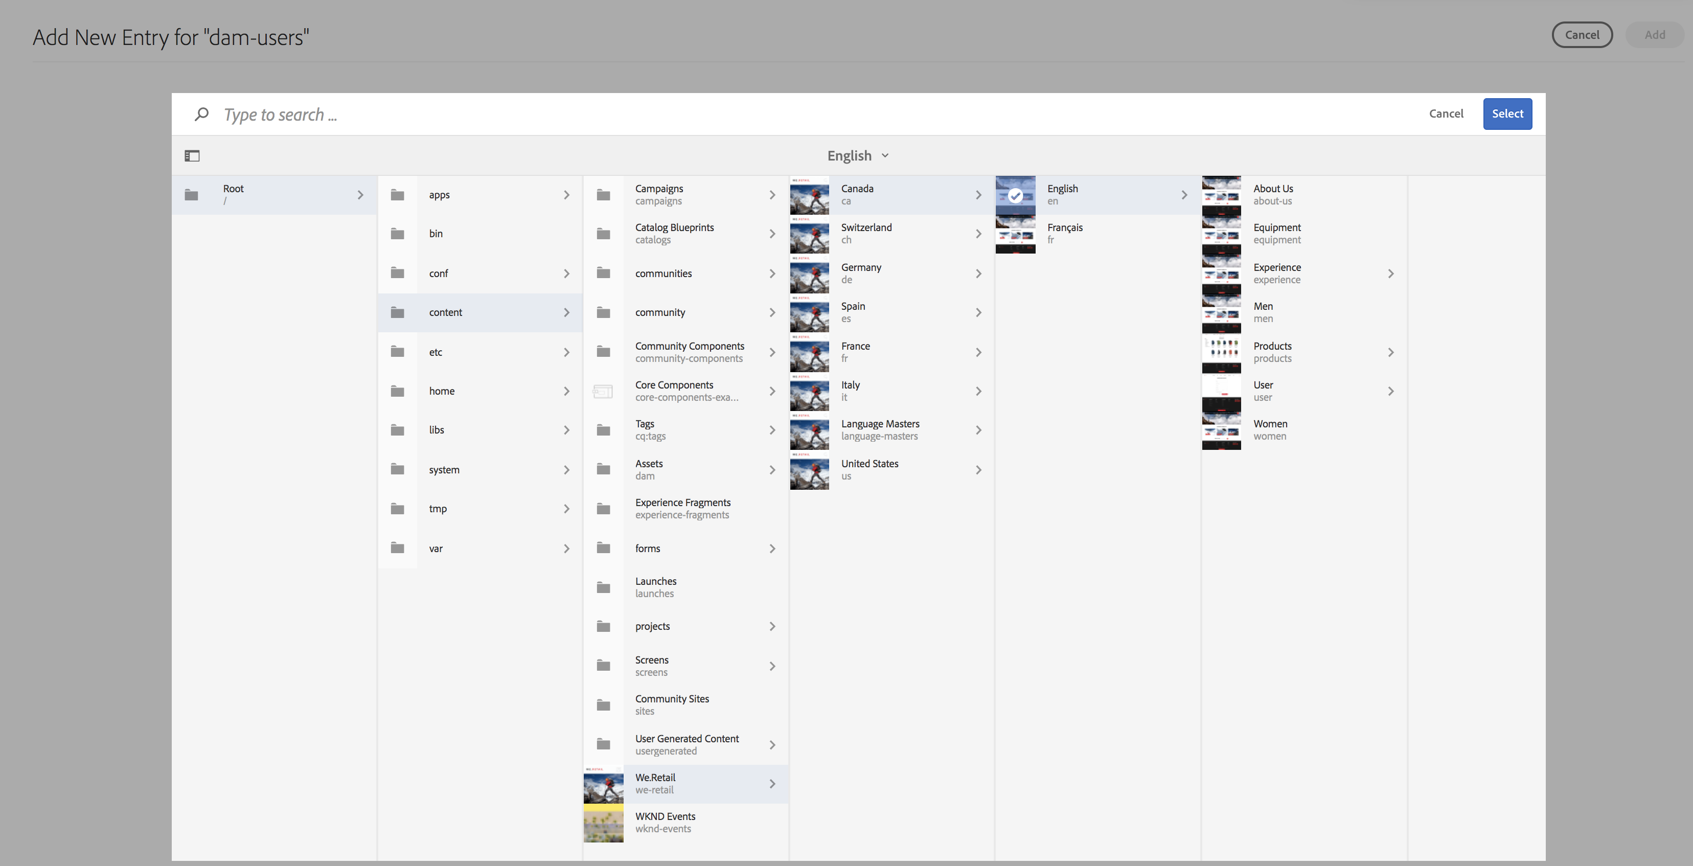Uncheck the selected English en thumbnail
Viewport: 1693px width, 866px height.
click(1015, 195)
